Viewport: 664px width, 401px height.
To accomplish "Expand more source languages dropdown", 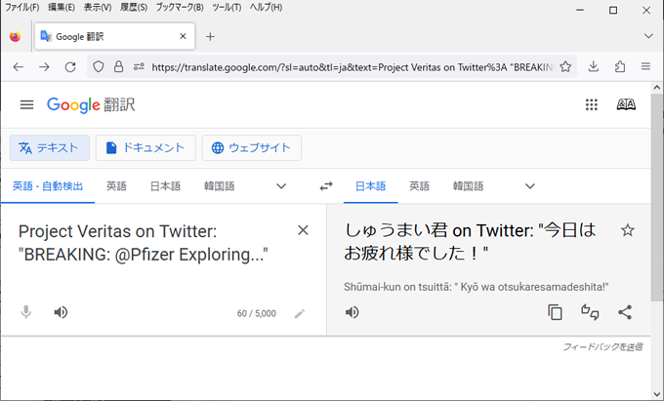I will [281, 186].
